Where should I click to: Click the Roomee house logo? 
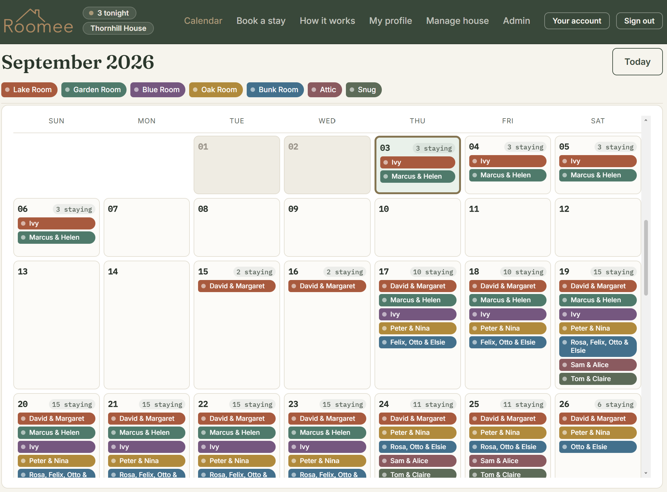38,21
